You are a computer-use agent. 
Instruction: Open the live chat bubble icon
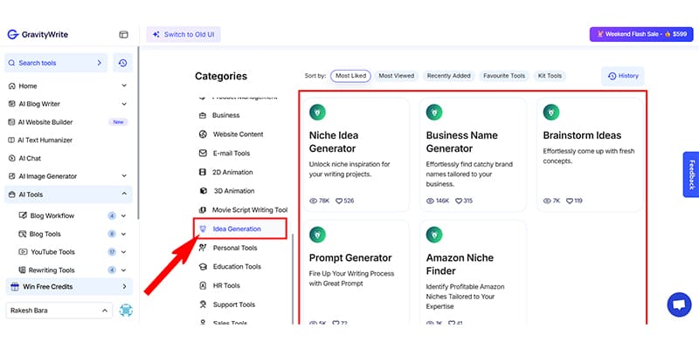tap(679, 305)
